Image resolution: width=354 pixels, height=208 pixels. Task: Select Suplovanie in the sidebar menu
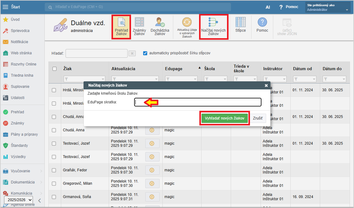(20, 87)
